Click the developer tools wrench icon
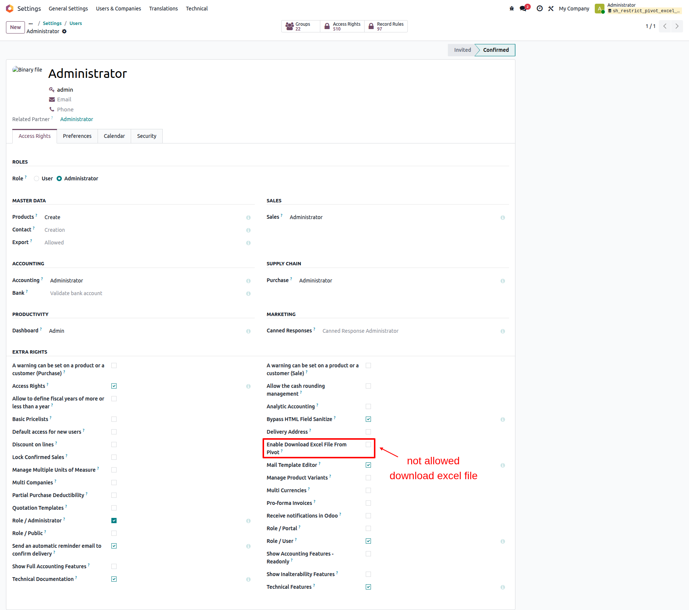The image size is (689, 610). [x=551, y=9]
